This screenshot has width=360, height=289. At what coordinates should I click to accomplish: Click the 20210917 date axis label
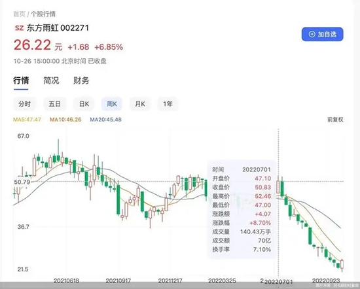pyautogui.click(x=118, y=280)
